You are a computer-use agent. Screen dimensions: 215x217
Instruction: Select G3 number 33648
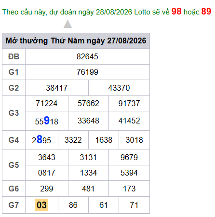88,121
